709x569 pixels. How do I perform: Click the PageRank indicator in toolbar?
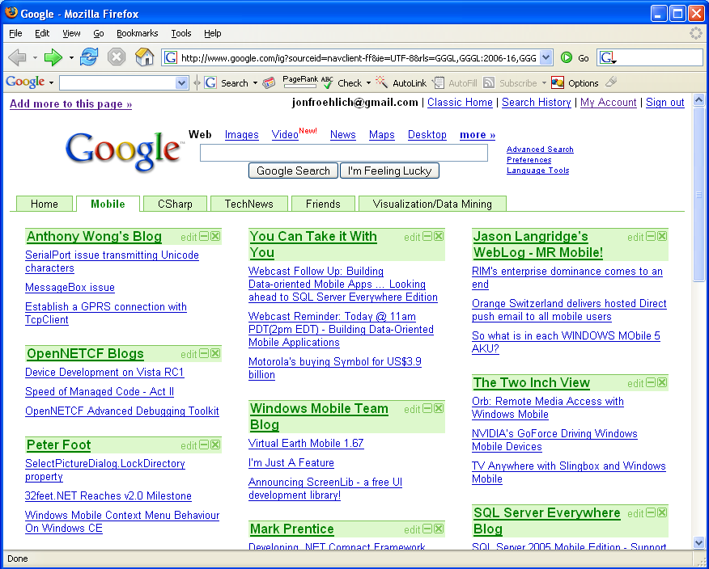click(x=300, y=82)
